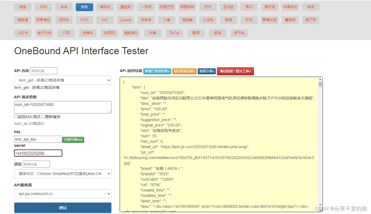Image resolution: width=371 pixels, height=214 pixels.
Task: Open the 返回数据说明 button
Action: click(184, 71)
